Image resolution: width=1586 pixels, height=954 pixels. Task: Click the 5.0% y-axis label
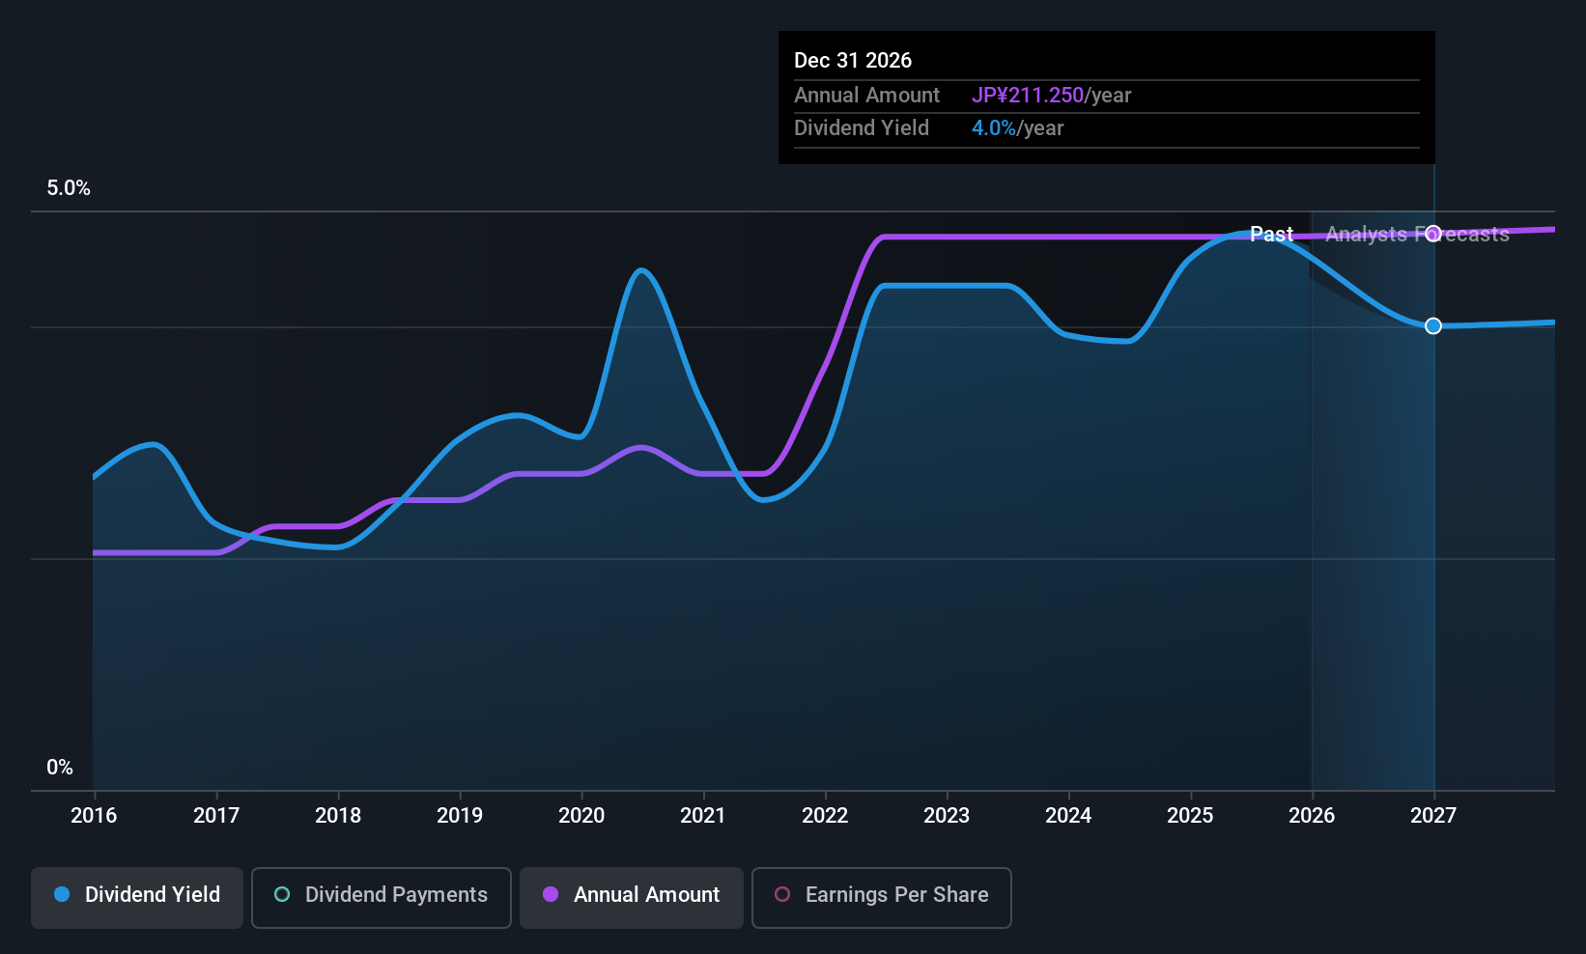[x=69, y=188]
